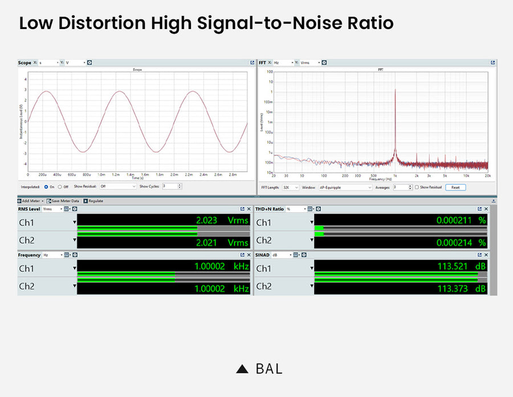Click the FFT Averages input field
Screen dimensions: 513x397
pos(400,187)
